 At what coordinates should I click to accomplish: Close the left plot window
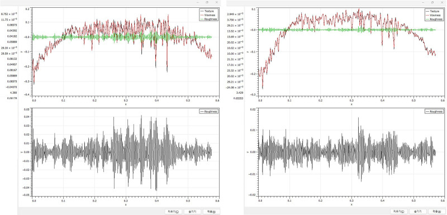217,2
